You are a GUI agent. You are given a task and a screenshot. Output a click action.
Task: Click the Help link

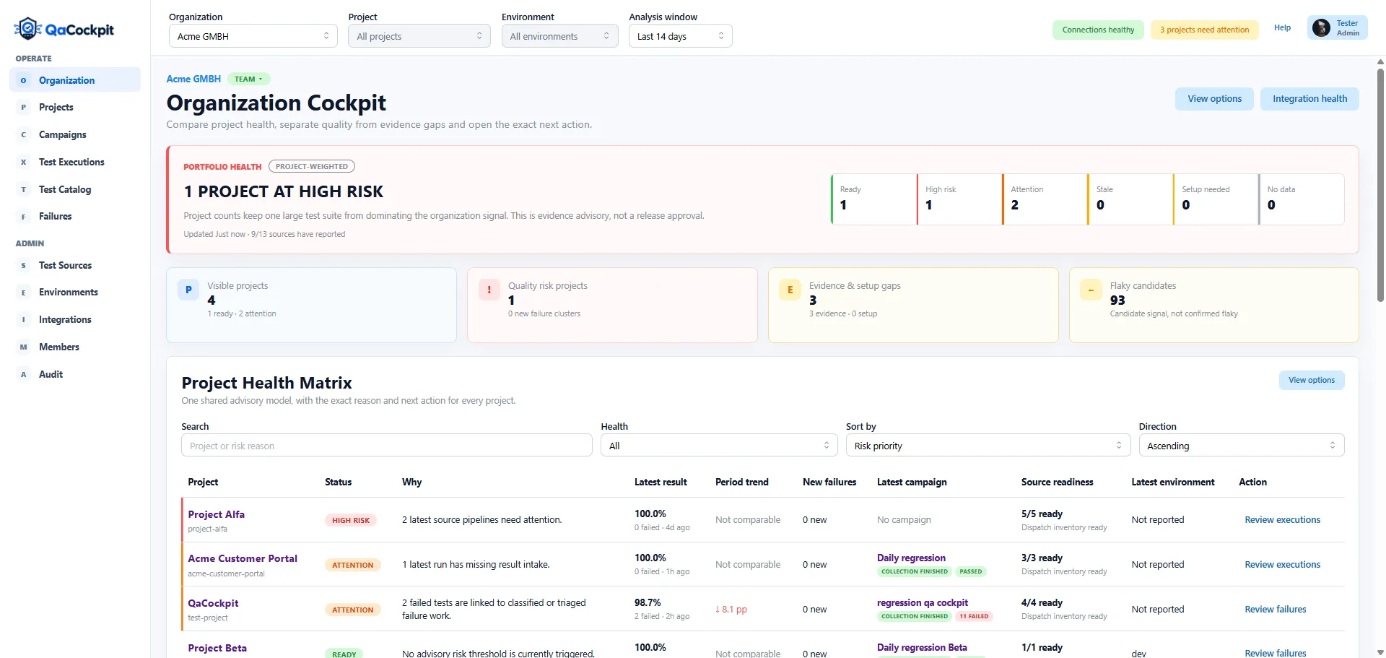click(x=1282, y=28)
